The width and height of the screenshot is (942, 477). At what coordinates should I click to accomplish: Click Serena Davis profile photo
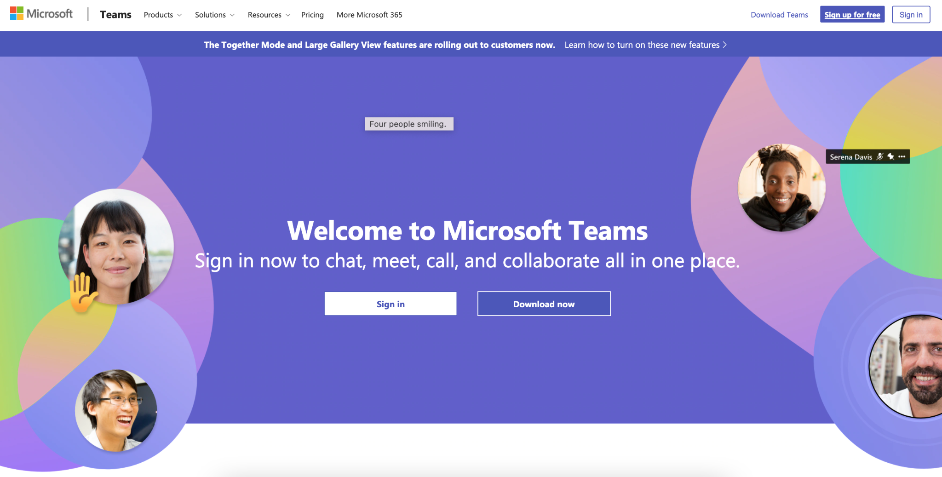point(781,188)
